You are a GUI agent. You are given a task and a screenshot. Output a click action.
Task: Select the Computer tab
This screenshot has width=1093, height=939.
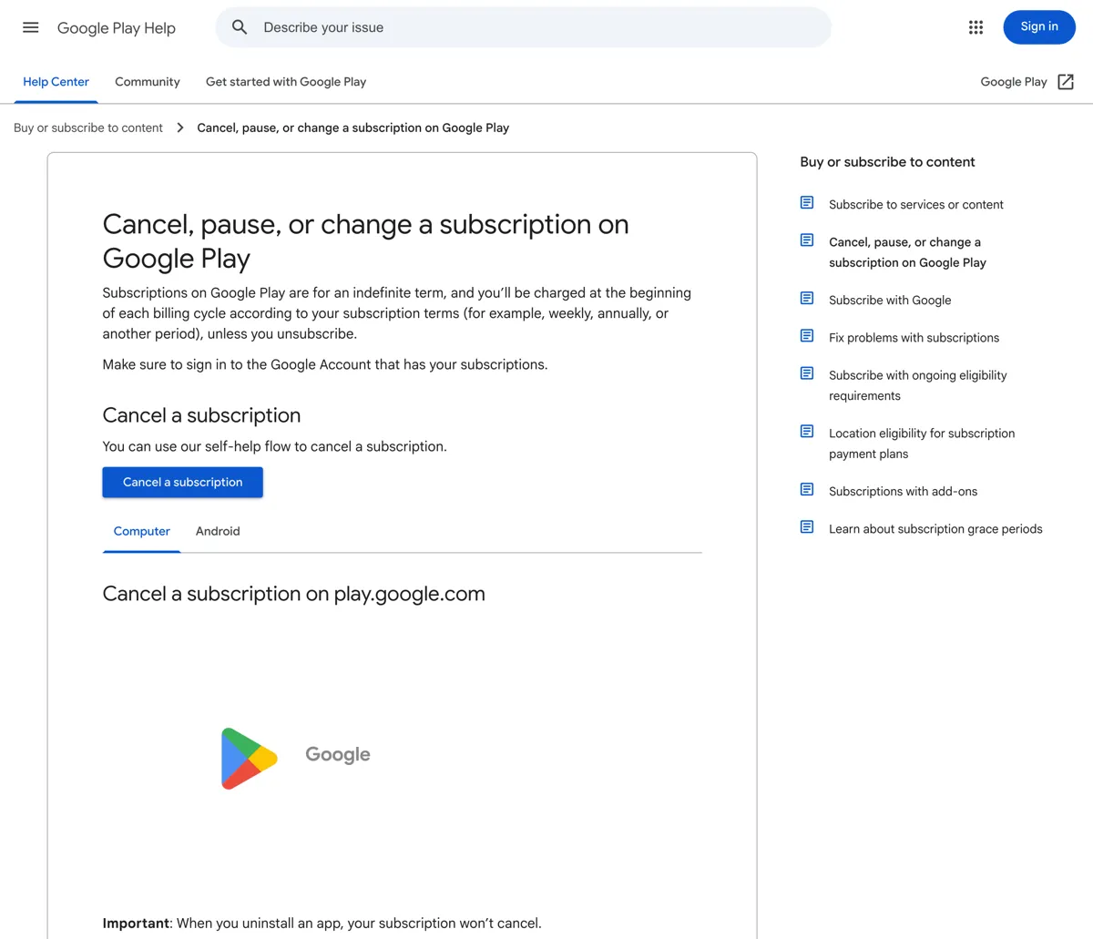(x=141, y=531)
